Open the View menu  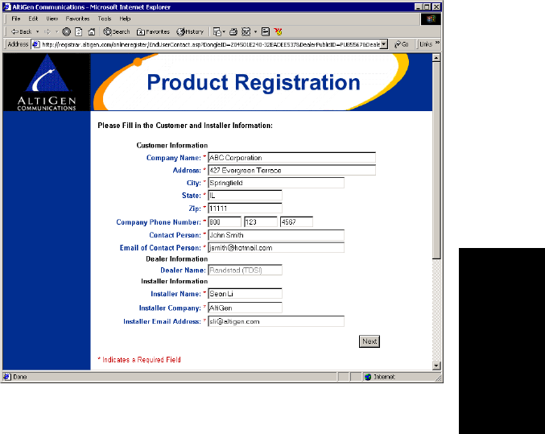[x=52, y=19]
